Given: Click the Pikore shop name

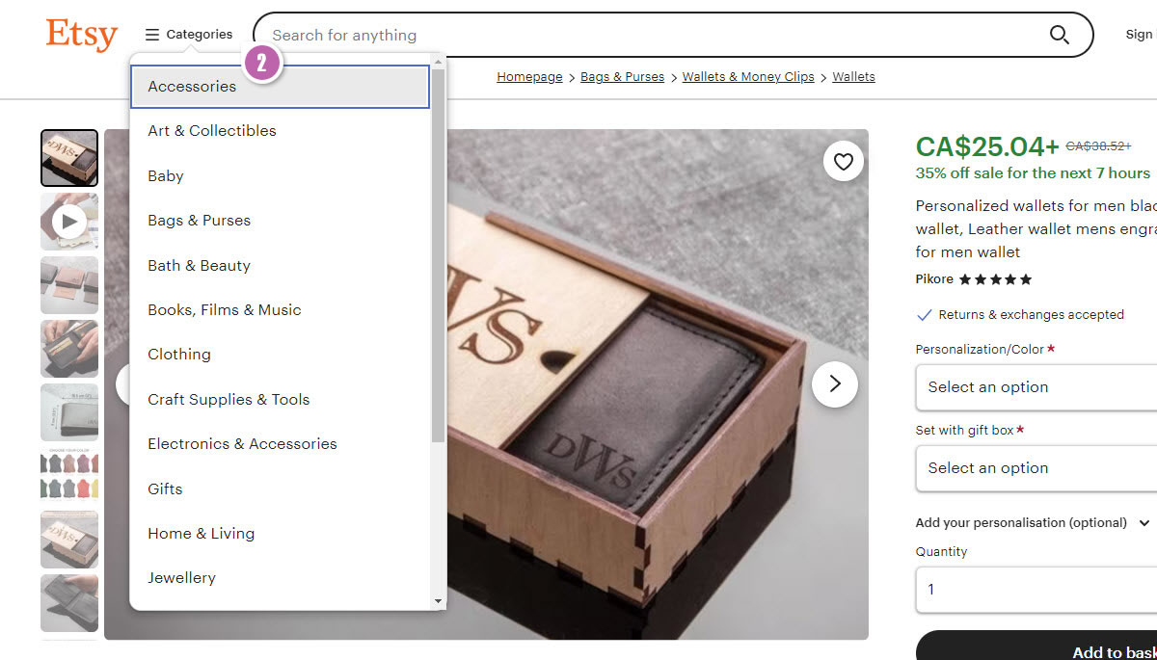Looking at the screenshot, I should pos(934,279).
